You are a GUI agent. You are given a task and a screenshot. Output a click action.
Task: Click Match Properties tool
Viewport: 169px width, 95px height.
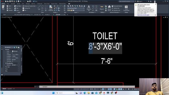coord(51,8)
